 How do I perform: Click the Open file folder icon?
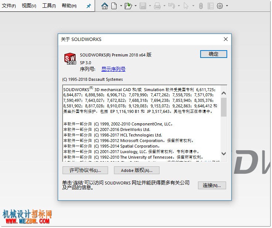[x=128, y=6]
